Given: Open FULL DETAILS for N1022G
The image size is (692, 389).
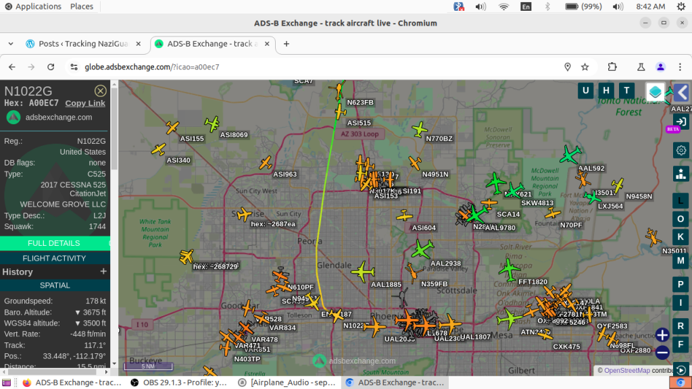Looking at the screenshot, I should pyautogui.click(x=54, y=243).
